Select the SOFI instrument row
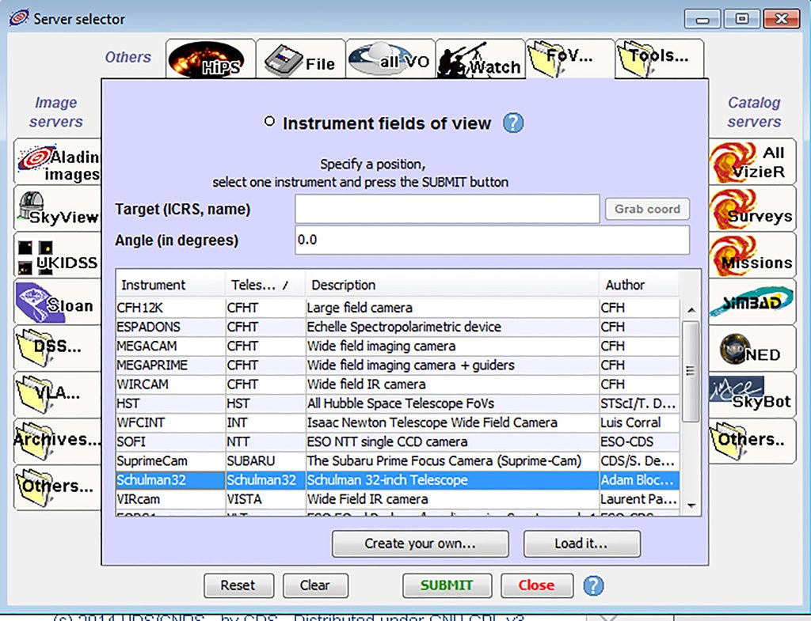The image size is (811, 621). [398, 441]
